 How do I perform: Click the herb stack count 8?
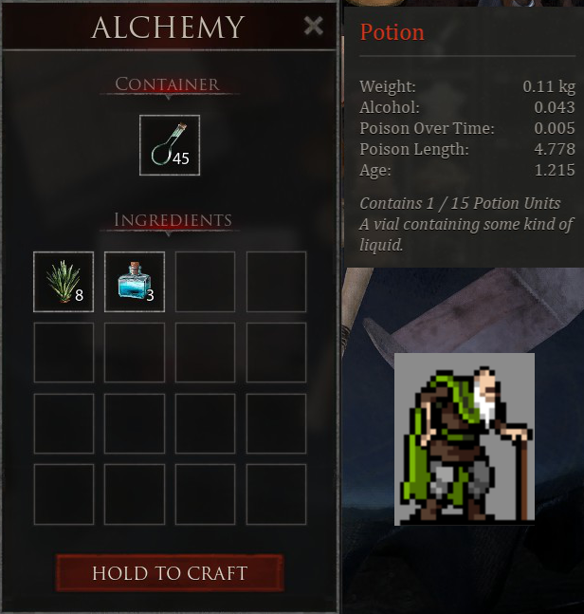(79, 295)
